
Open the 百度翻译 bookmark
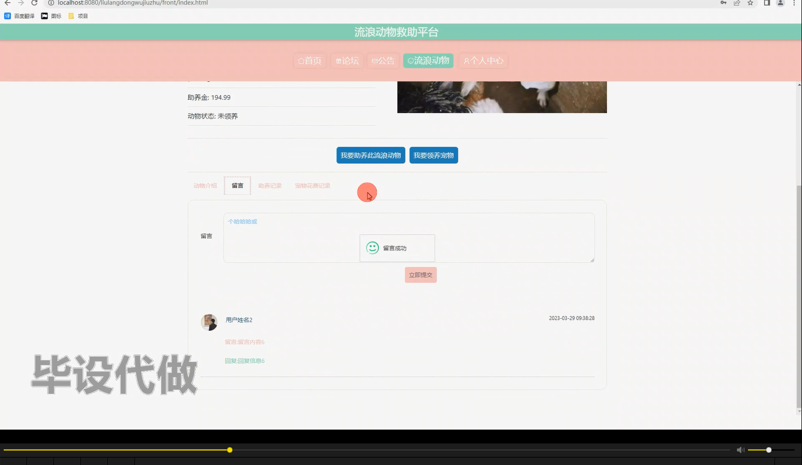(20, 16)
